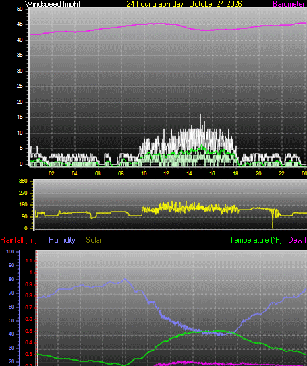Click the 90 degree wind direction axis value
The width and height of the screenshot is (307, 366).
[x=24, y=216]
